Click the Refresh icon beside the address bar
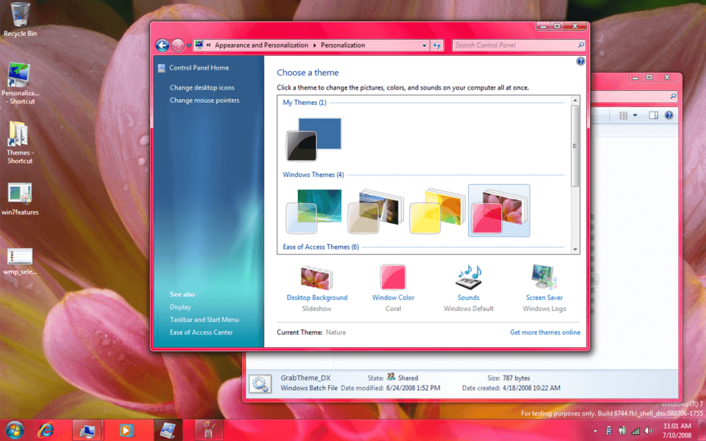Viewport: 706px width, 441px height. pyautogui.click(x=436, y=45)
